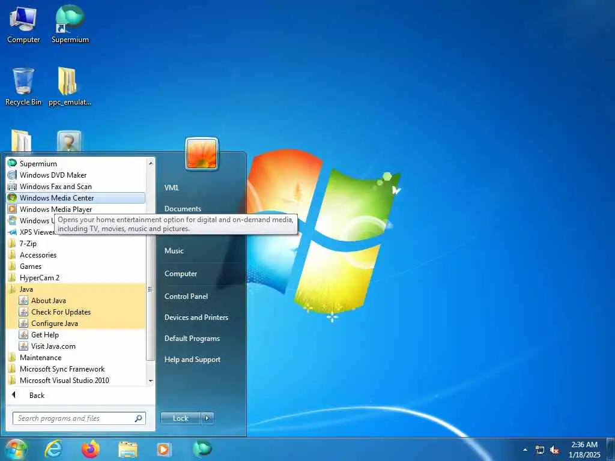Viewport: 615px width, 461px height.
Task: Click the Visit Java.com icon
Action: click(23, 346)
